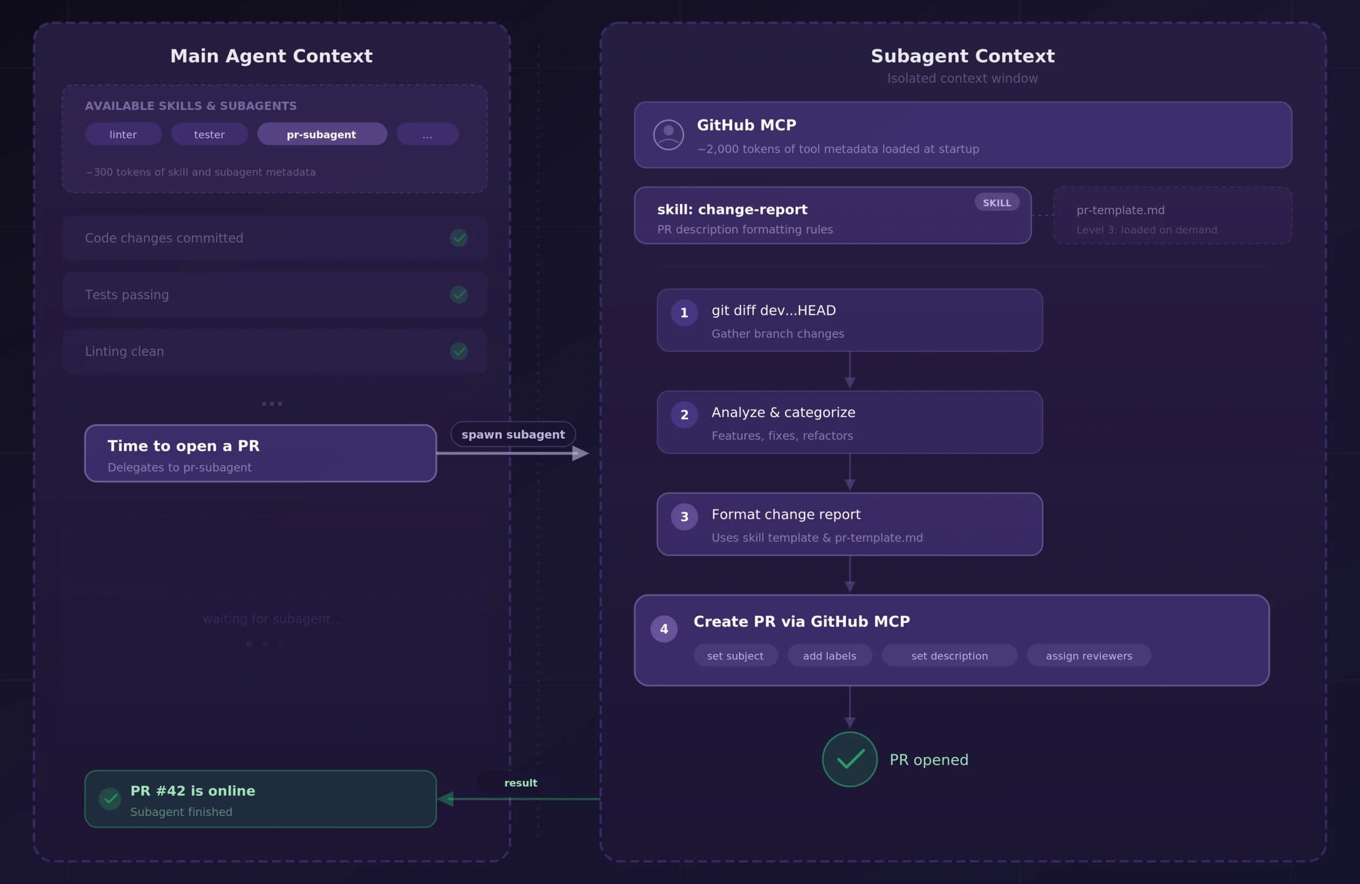Toggle the Code changes committed checkmark
This screenshot has height=884, width=1360.
[x=459, y=239]
